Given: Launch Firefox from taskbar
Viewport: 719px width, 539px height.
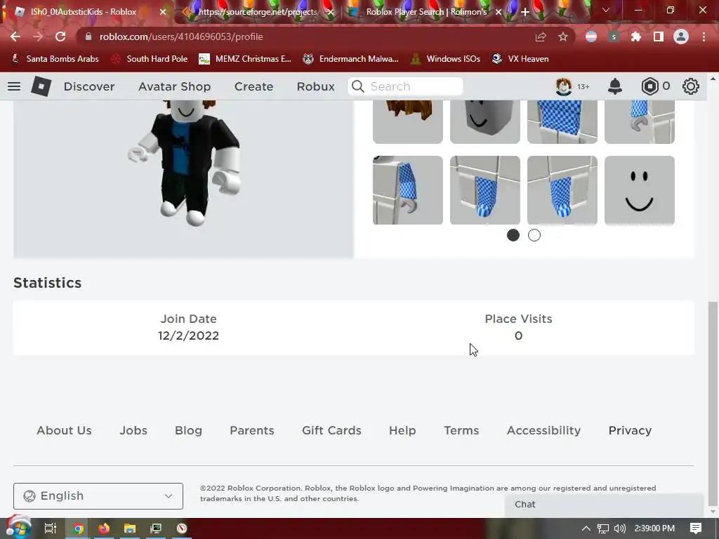Looking at the screenshot, I should point(104,528).
